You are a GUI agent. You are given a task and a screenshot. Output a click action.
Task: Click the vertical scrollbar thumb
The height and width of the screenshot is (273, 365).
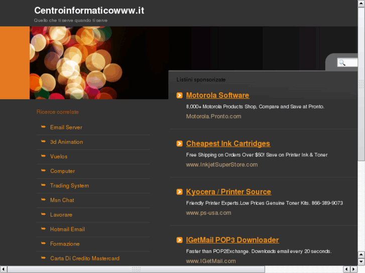click(361, 84)
